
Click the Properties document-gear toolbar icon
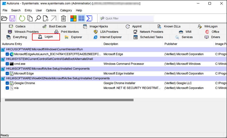tap(46, 18)
